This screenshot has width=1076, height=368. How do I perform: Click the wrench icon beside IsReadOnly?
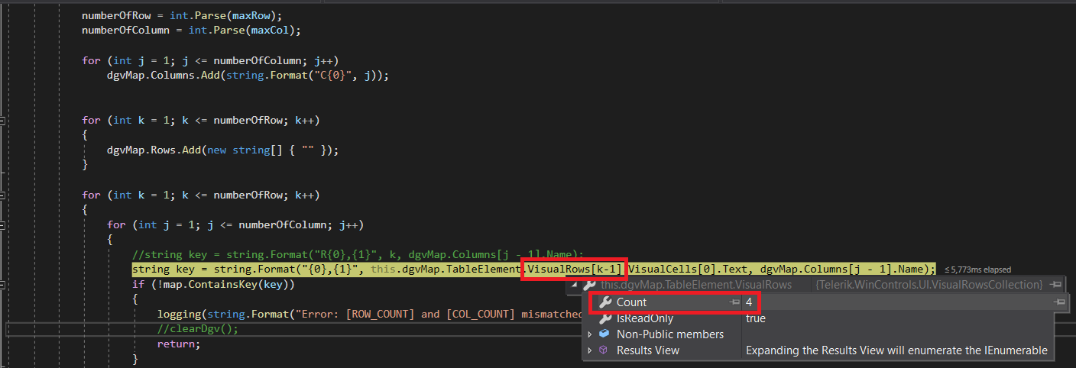(605, 318)
